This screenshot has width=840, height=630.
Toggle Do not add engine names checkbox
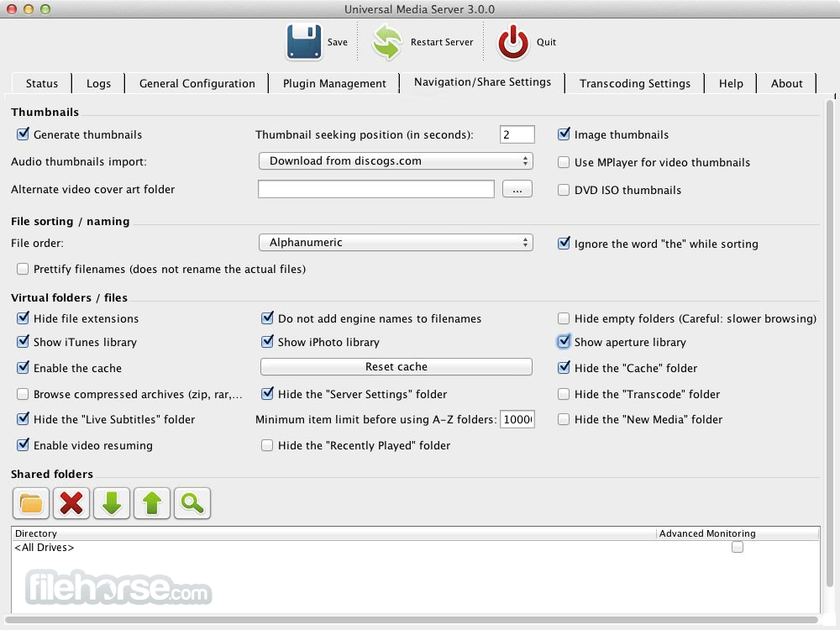coord(267,318)
